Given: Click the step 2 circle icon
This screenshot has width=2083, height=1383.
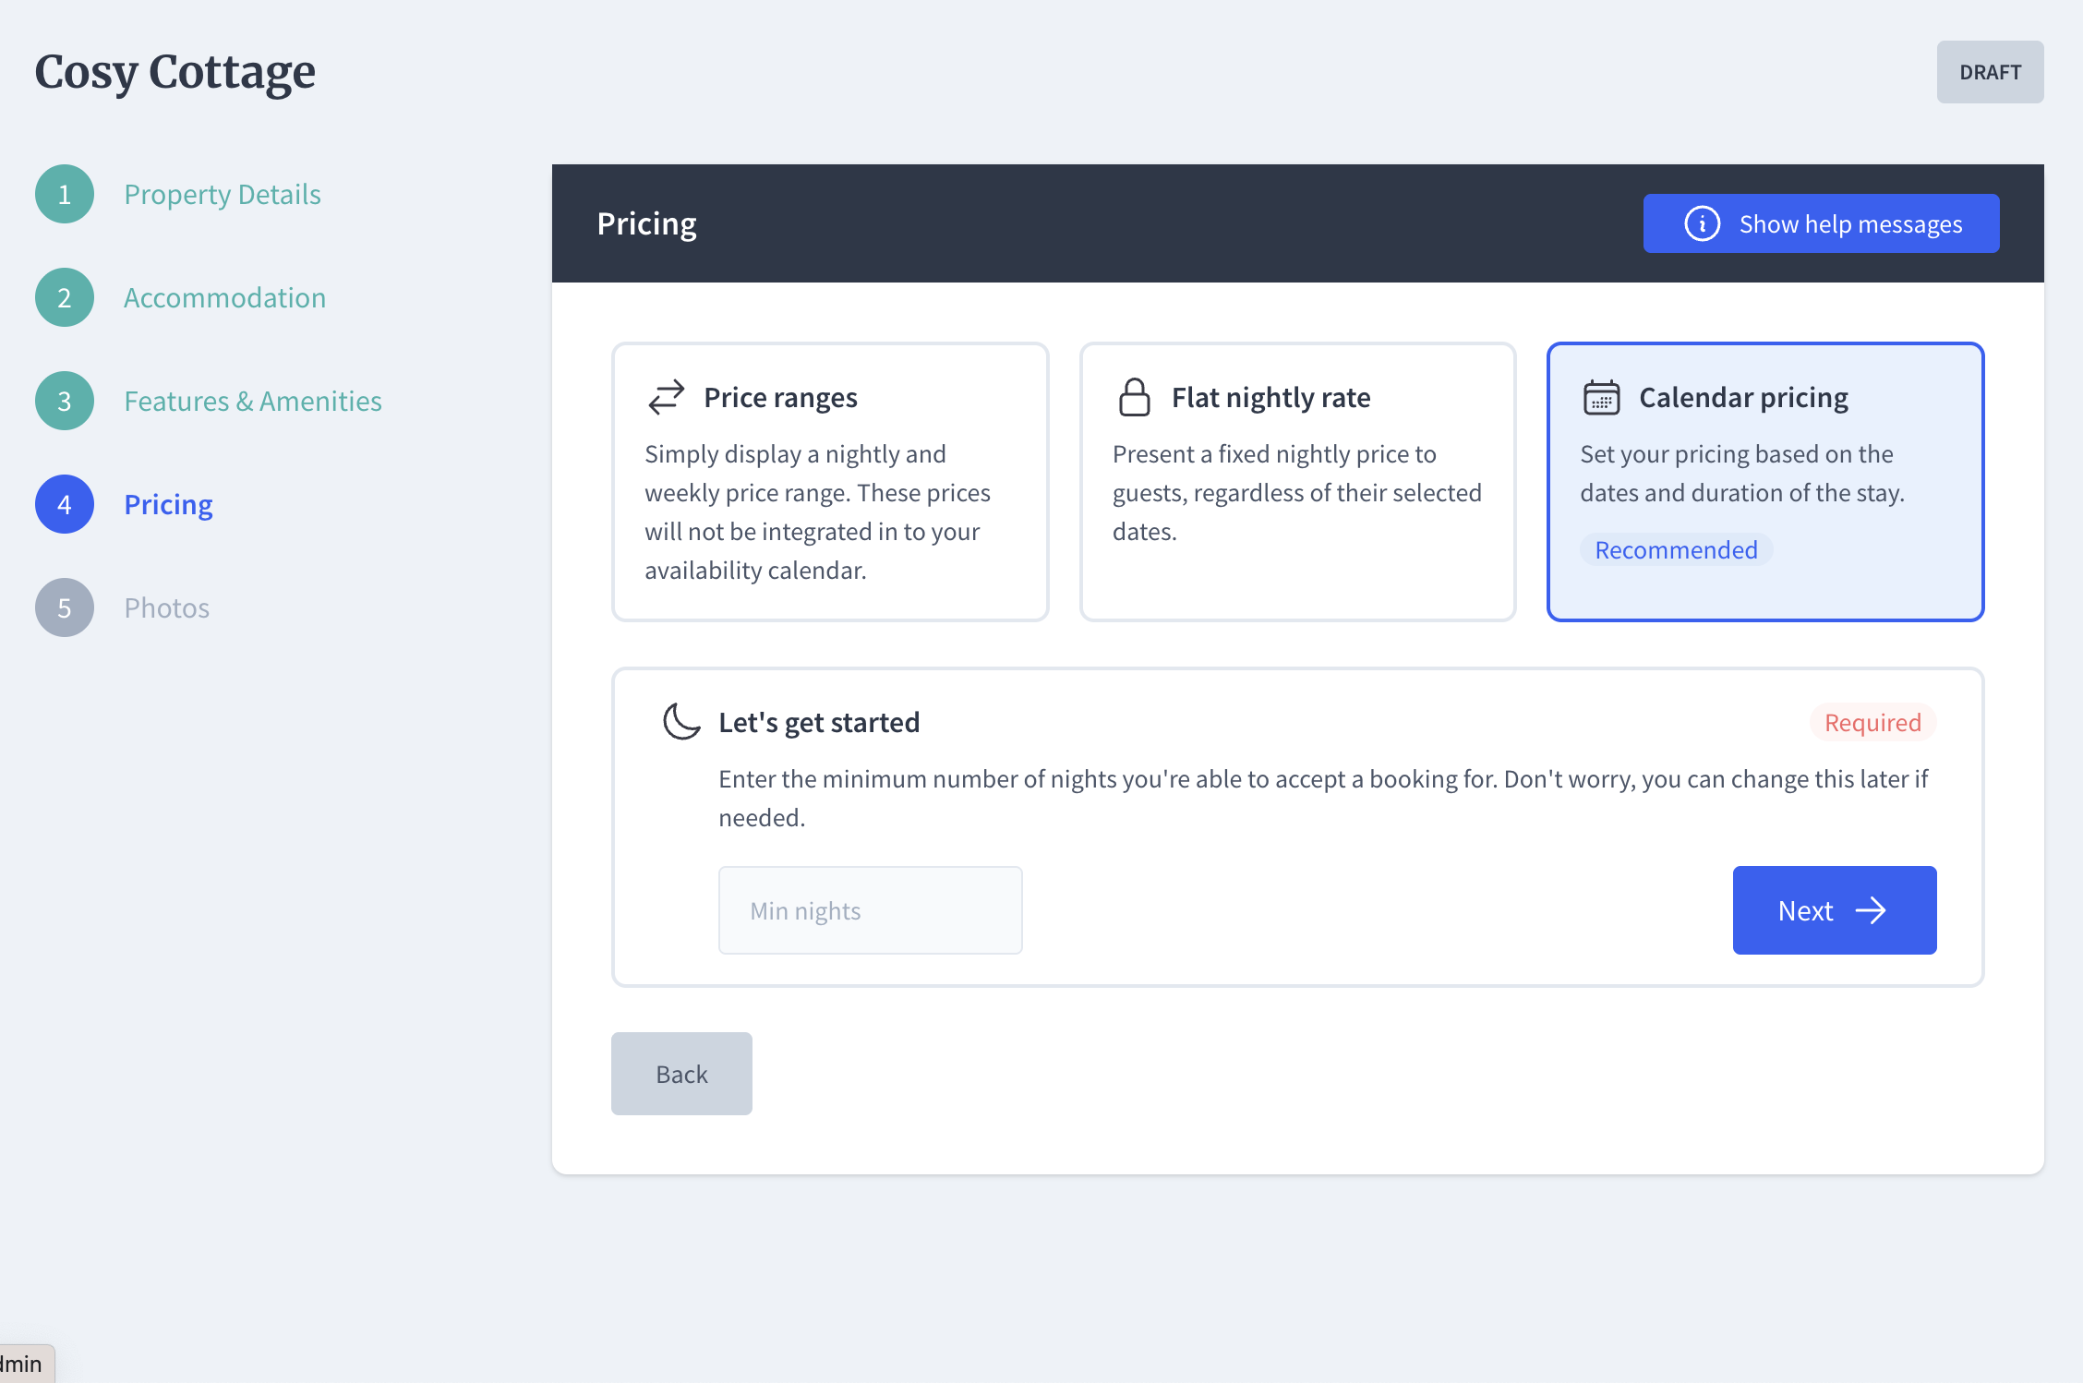Looking at the screenshot, I should [x=65, y=297].
